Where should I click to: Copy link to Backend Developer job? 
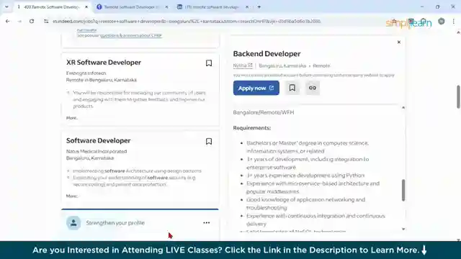coord(312,88)
